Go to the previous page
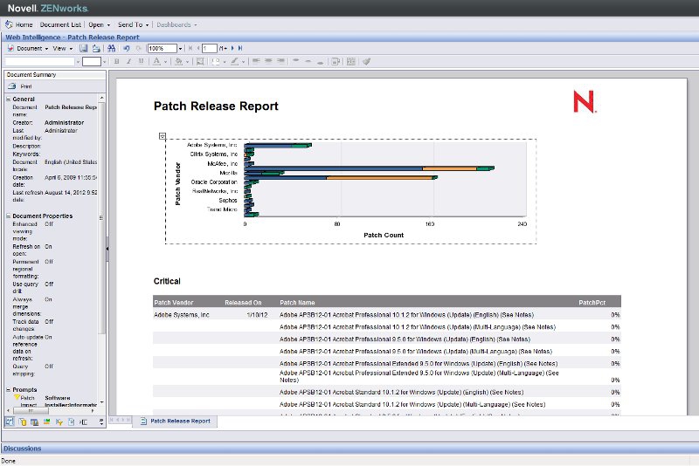The height and width of the screenshot is (466, 699). click(198, 48)
